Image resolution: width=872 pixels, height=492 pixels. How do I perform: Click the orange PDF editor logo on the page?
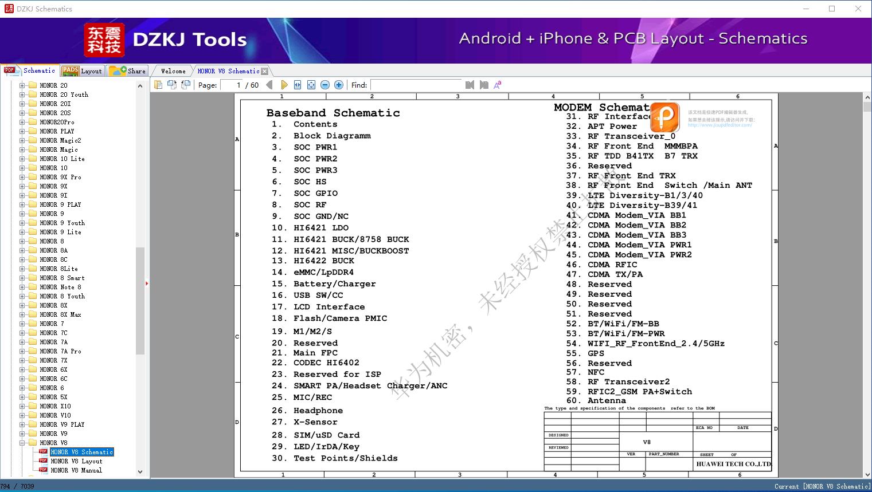(x=665, y=117)
